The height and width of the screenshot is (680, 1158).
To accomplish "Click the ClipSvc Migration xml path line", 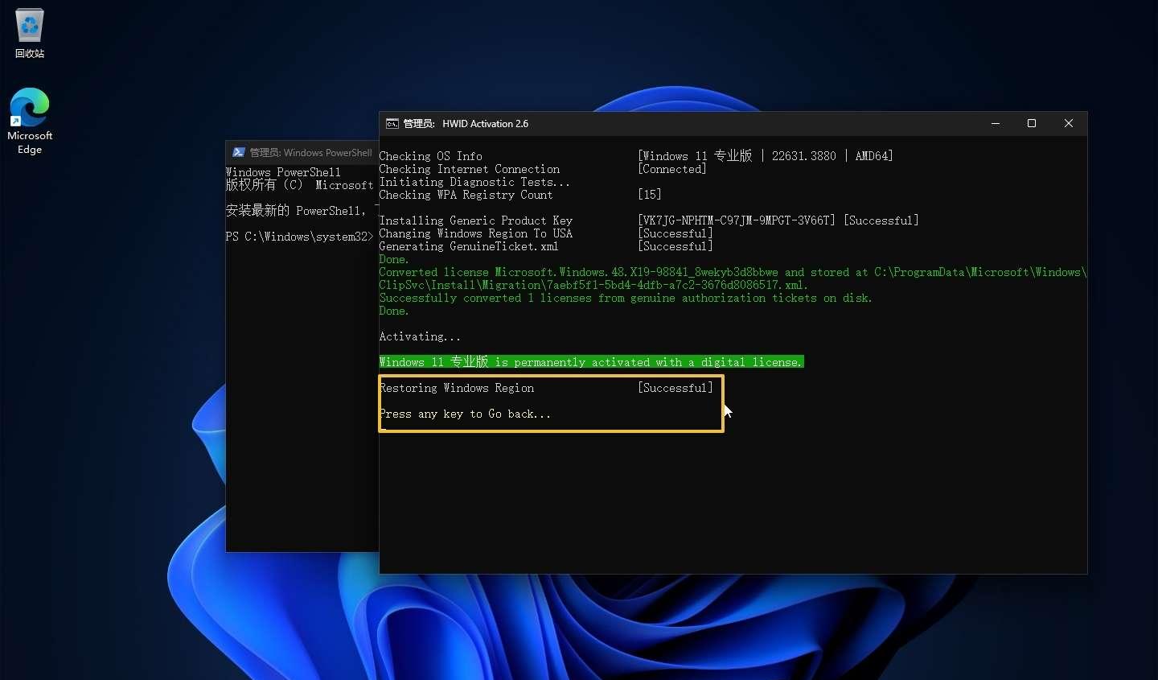I will tap(593, 285).
